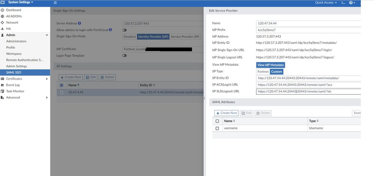Open Remote Authentication Server settings

coord(25,60)
